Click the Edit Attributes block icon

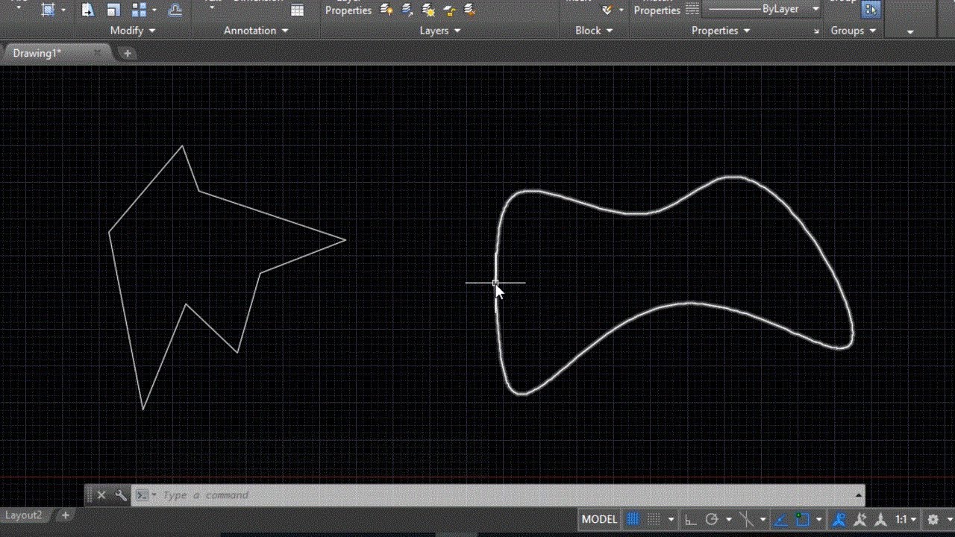tap(607, 10)
